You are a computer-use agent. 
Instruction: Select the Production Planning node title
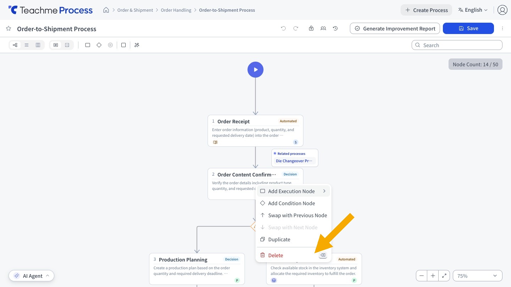tap(183, 259)
